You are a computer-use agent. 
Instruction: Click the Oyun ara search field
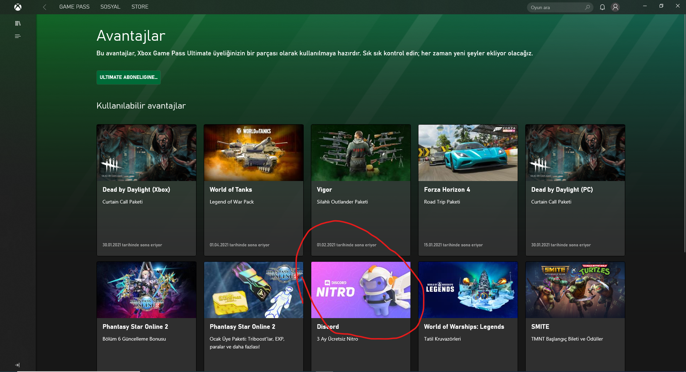[x=560, y=7]
